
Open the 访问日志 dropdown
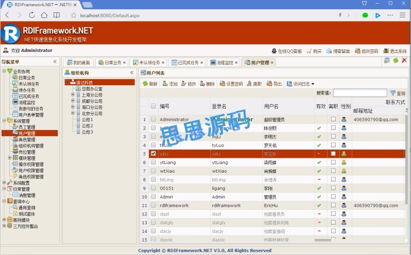301,84
